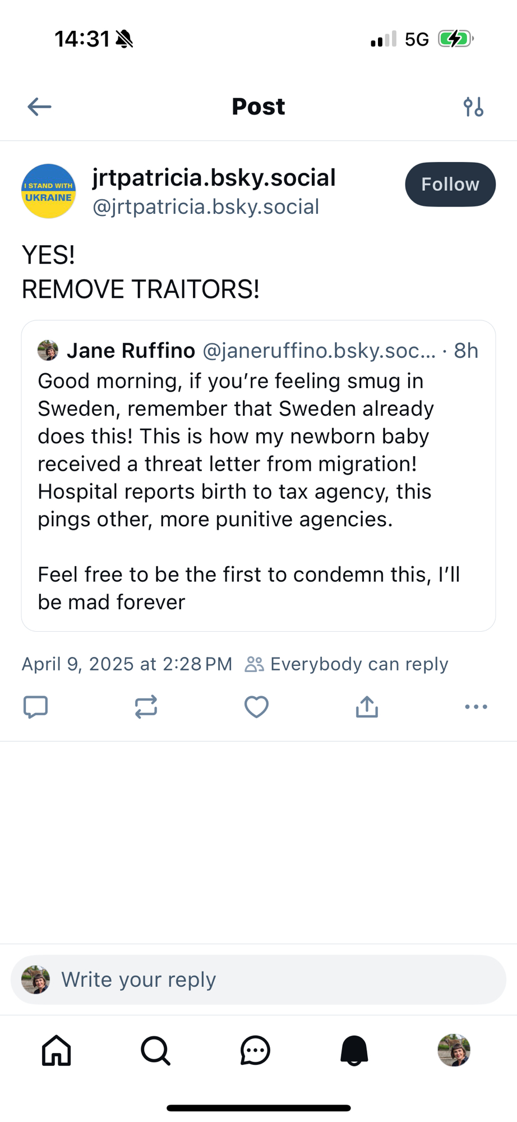Viewport: 517px width, 1122px height.
Task: Follow jrtpatricia.bsky.social
Action: 450,185
